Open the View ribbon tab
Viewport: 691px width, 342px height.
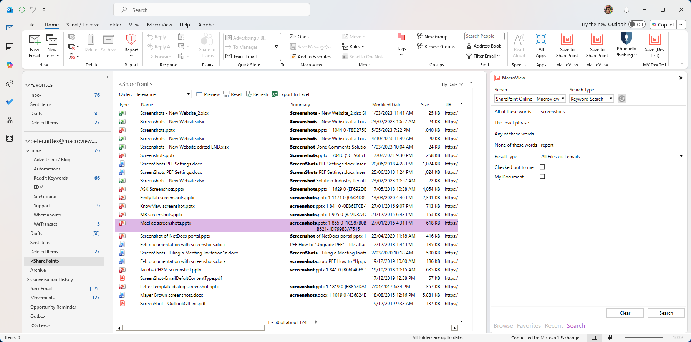tap(134, 25)
